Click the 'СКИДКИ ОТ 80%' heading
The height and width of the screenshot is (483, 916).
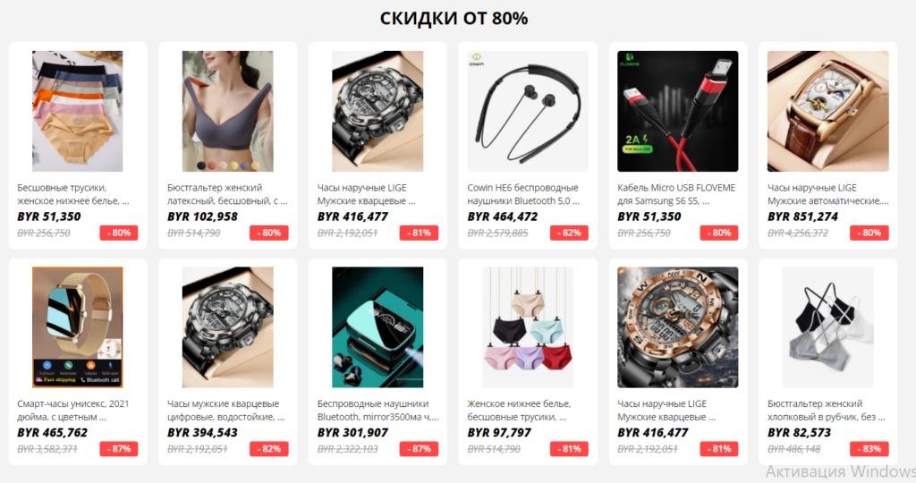point(454,18)
